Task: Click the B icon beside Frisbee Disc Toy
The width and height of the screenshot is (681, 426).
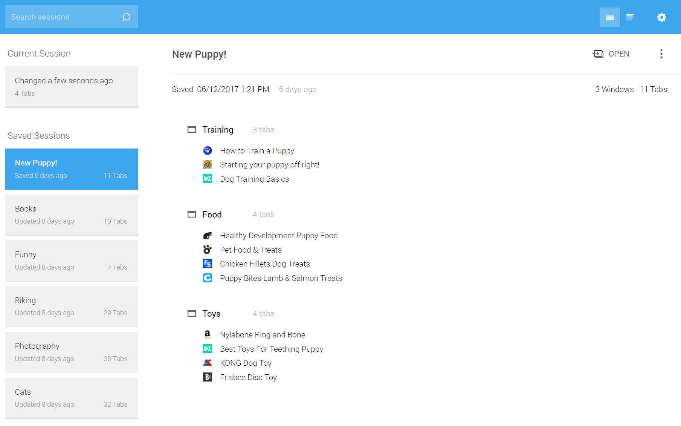Action: point(208,377)
